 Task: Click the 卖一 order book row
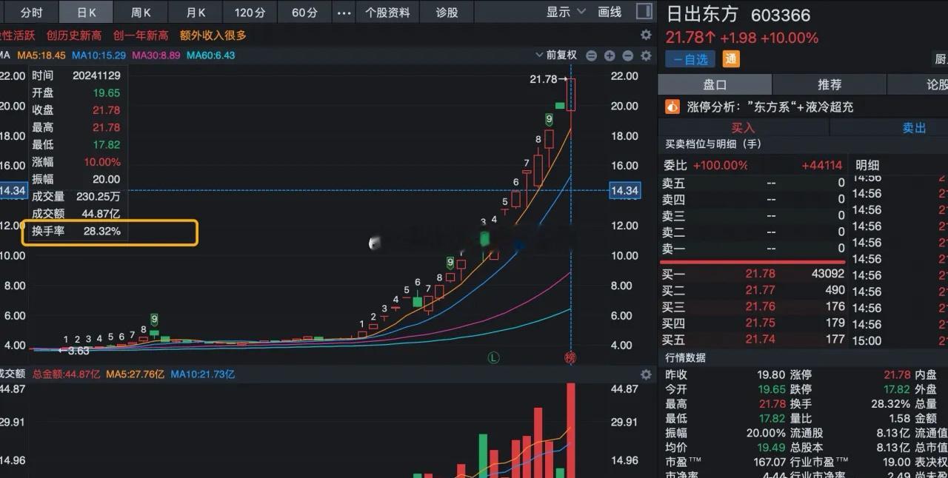click(x=753, y=249)
